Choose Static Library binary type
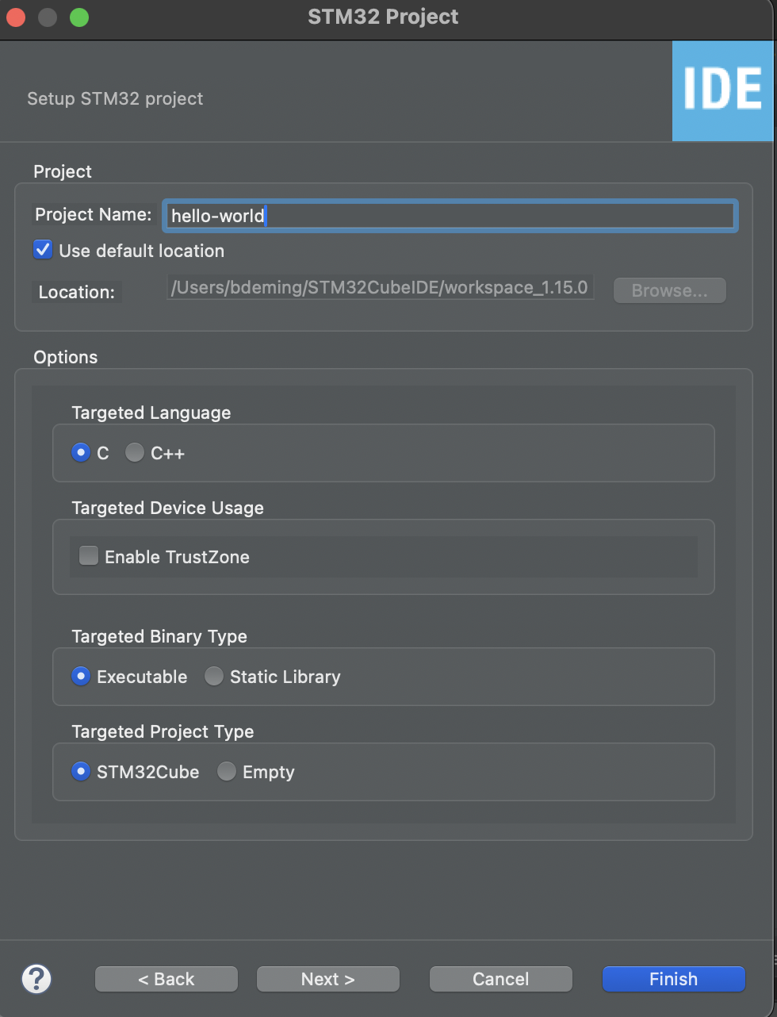The height and width of the screenshot is (1017, 777). (x=214, y=676)
